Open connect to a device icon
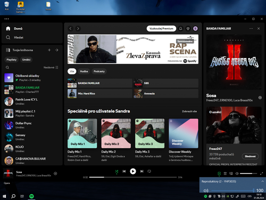Screen dimensions: 266x200 (x=231, y=173)
